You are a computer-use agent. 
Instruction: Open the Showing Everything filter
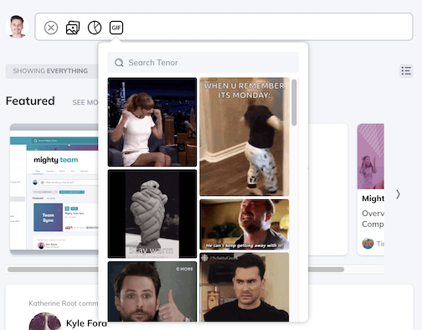point(52,71)
